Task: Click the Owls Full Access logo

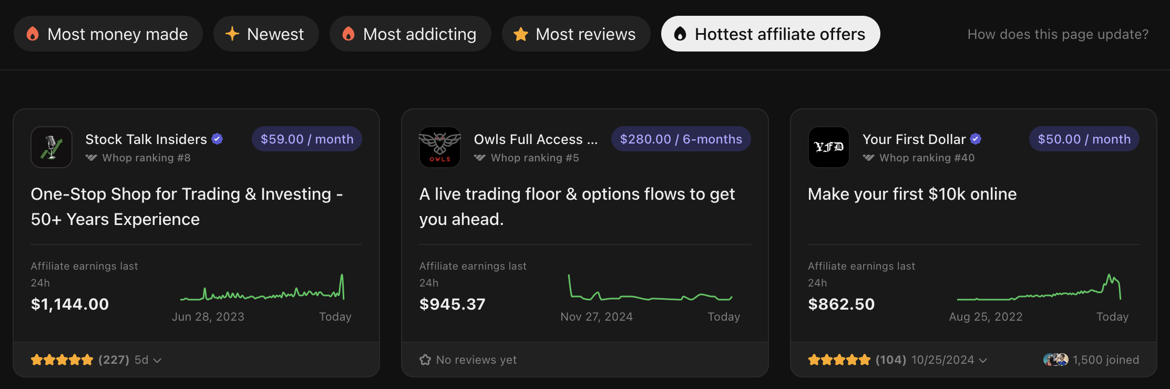Action: [x=440, y=147]
